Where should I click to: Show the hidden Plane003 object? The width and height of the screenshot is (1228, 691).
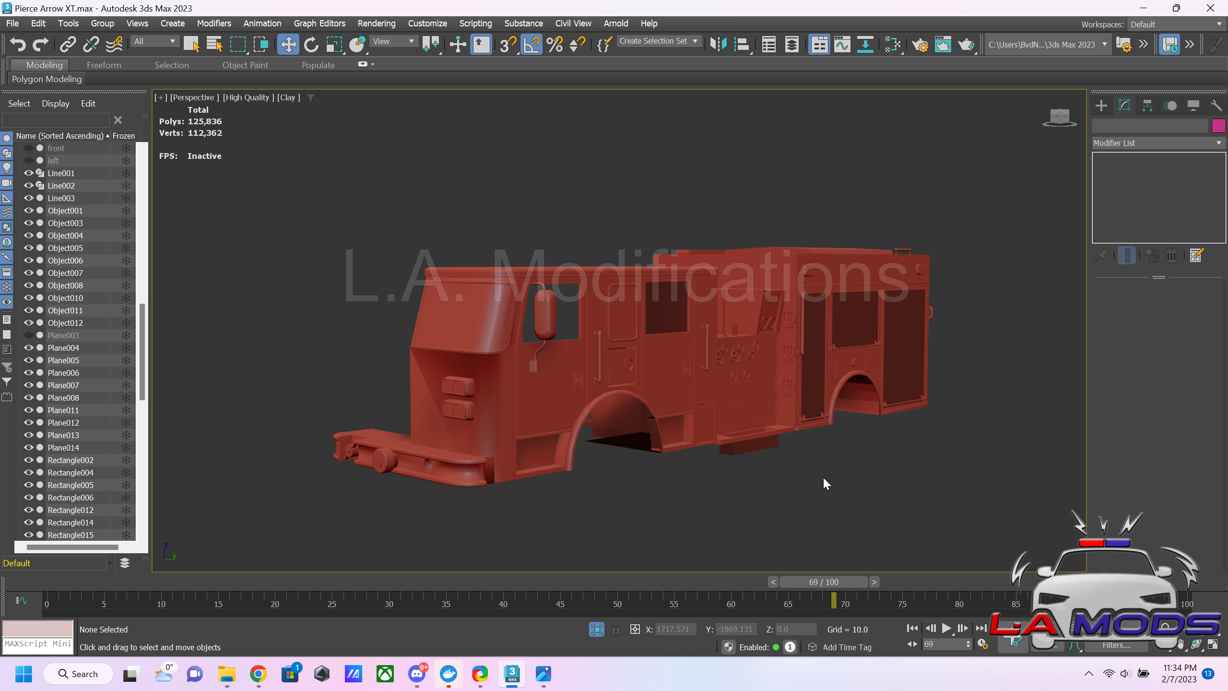pyautogui.click(x=28, y=335)
